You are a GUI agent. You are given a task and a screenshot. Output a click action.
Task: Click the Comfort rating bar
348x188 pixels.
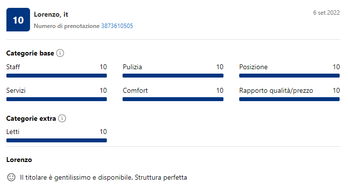[173, 99]
